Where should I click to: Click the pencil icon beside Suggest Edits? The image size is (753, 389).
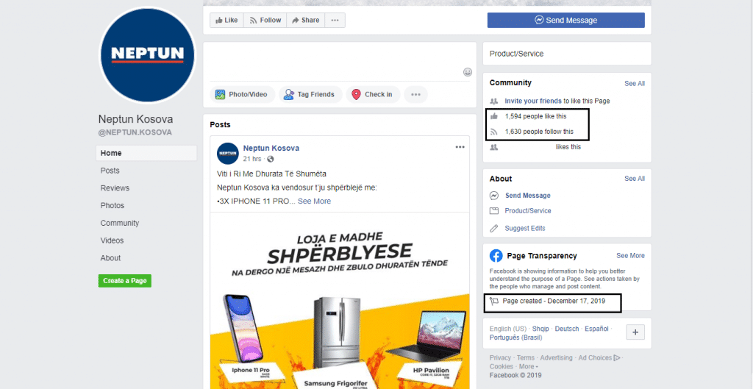click(493, 229)
